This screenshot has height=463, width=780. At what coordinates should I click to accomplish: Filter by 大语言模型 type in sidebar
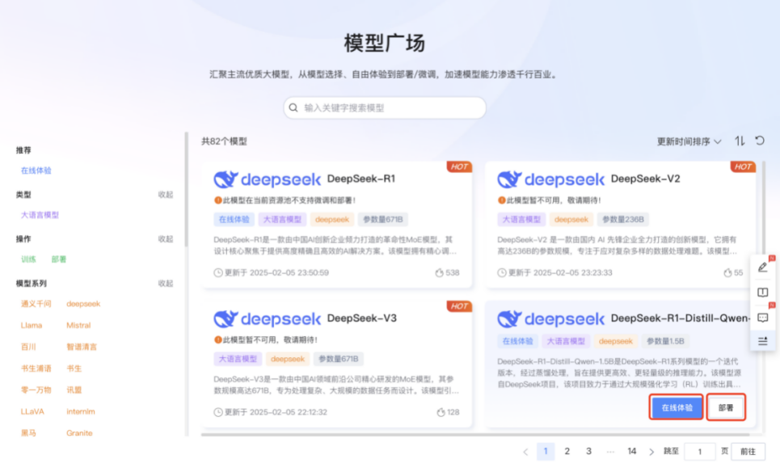click(x=40, y=215)
